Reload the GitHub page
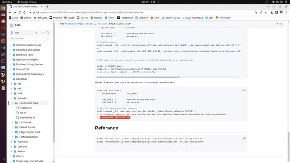 pos(19,12)
